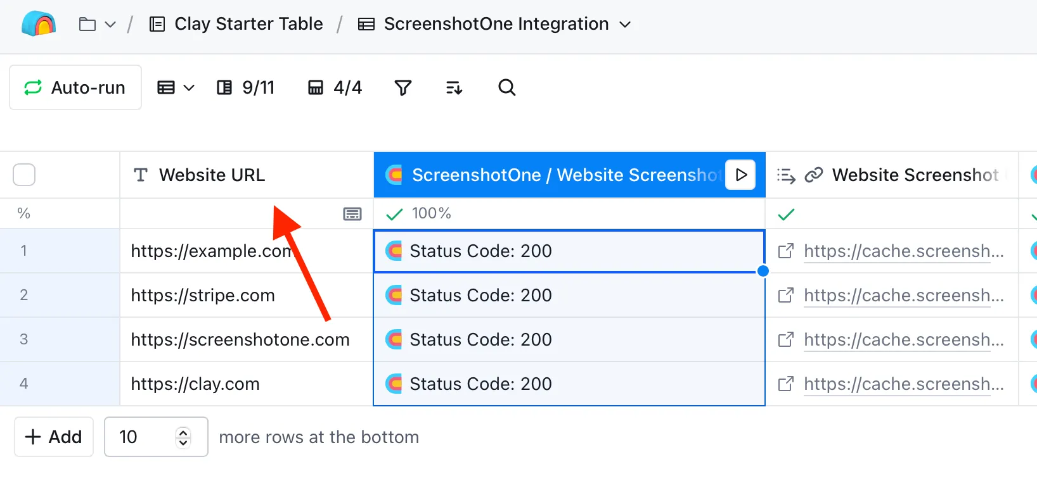This screenshot has width=1037, height=495.
Task: Select the Website Screenshot link column header
Action: point(892,175)
